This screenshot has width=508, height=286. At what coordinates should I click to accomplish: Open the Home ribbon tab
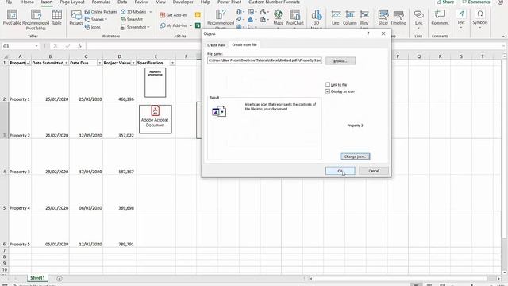click(28, 2)
